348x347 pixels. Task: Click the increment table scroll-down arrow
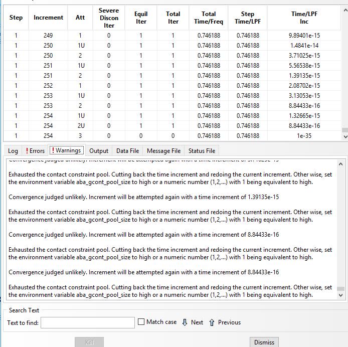pyautogui.click(x=345, y=136)
